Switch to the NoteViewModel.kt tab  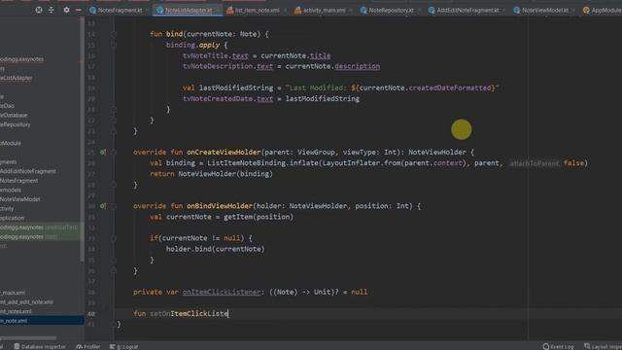pos(544,11)
